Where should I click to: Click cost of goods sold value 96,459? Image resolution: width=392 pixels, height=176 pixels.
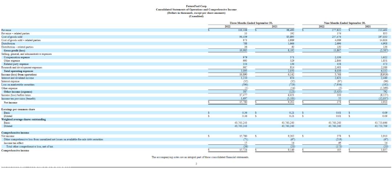point(243,37)
